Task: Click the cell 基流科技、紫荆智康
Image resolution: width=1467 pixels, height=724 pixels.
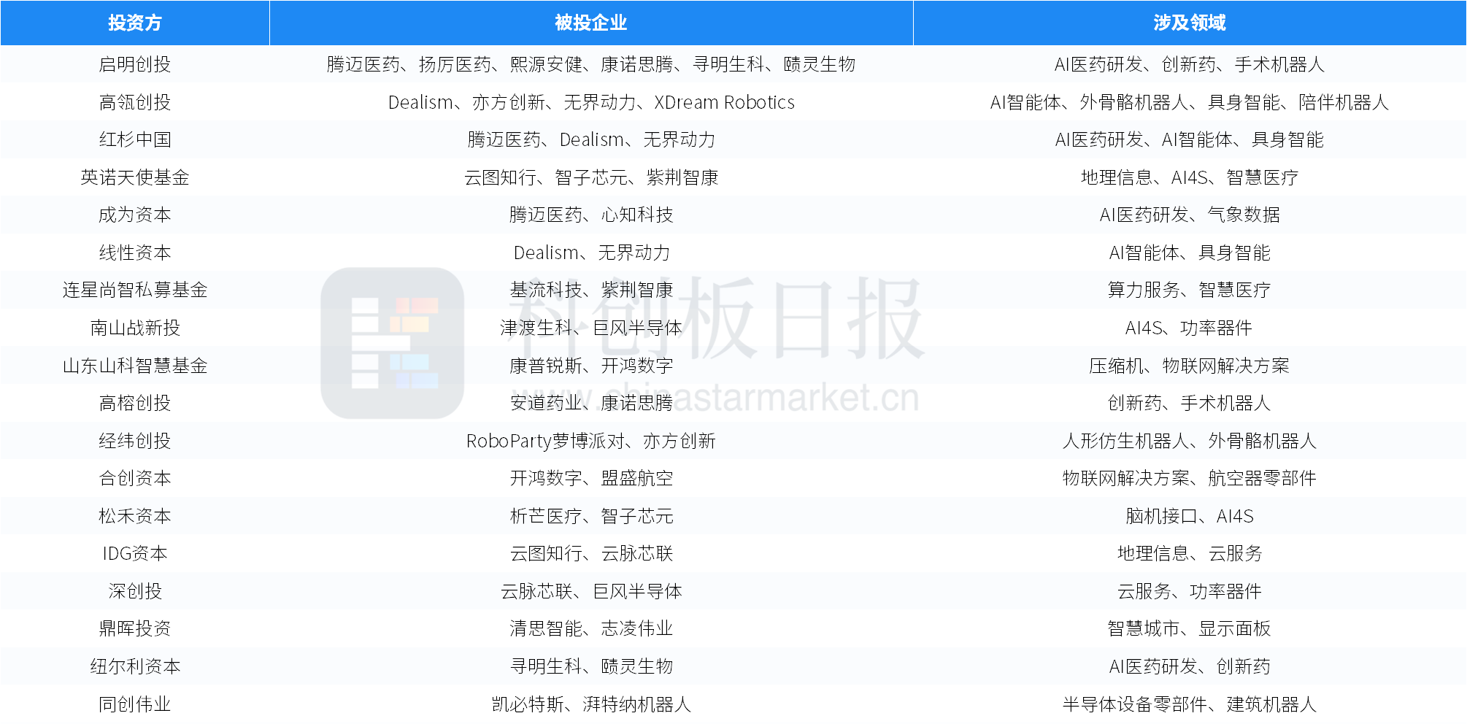Action: click(591, 290)
